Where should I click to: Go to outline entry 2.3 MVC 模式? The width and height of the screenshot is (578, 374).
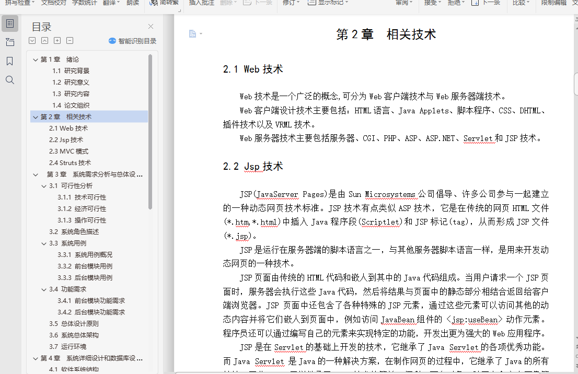click(68, 151)
